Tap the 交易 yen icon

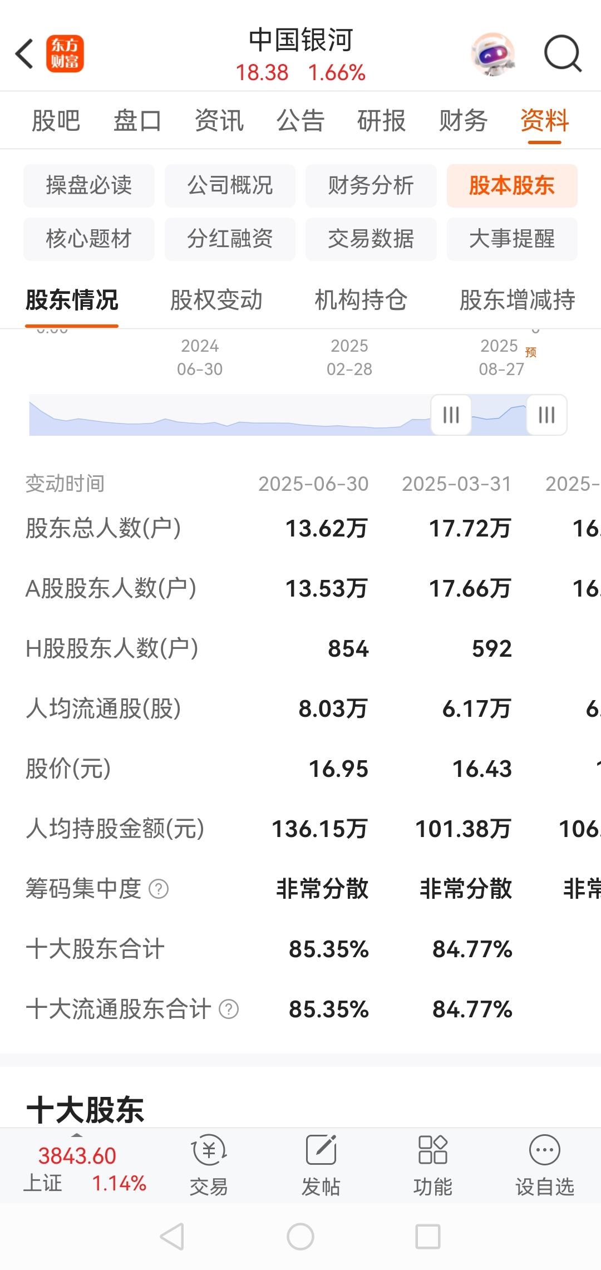(x=209, y=1150)
